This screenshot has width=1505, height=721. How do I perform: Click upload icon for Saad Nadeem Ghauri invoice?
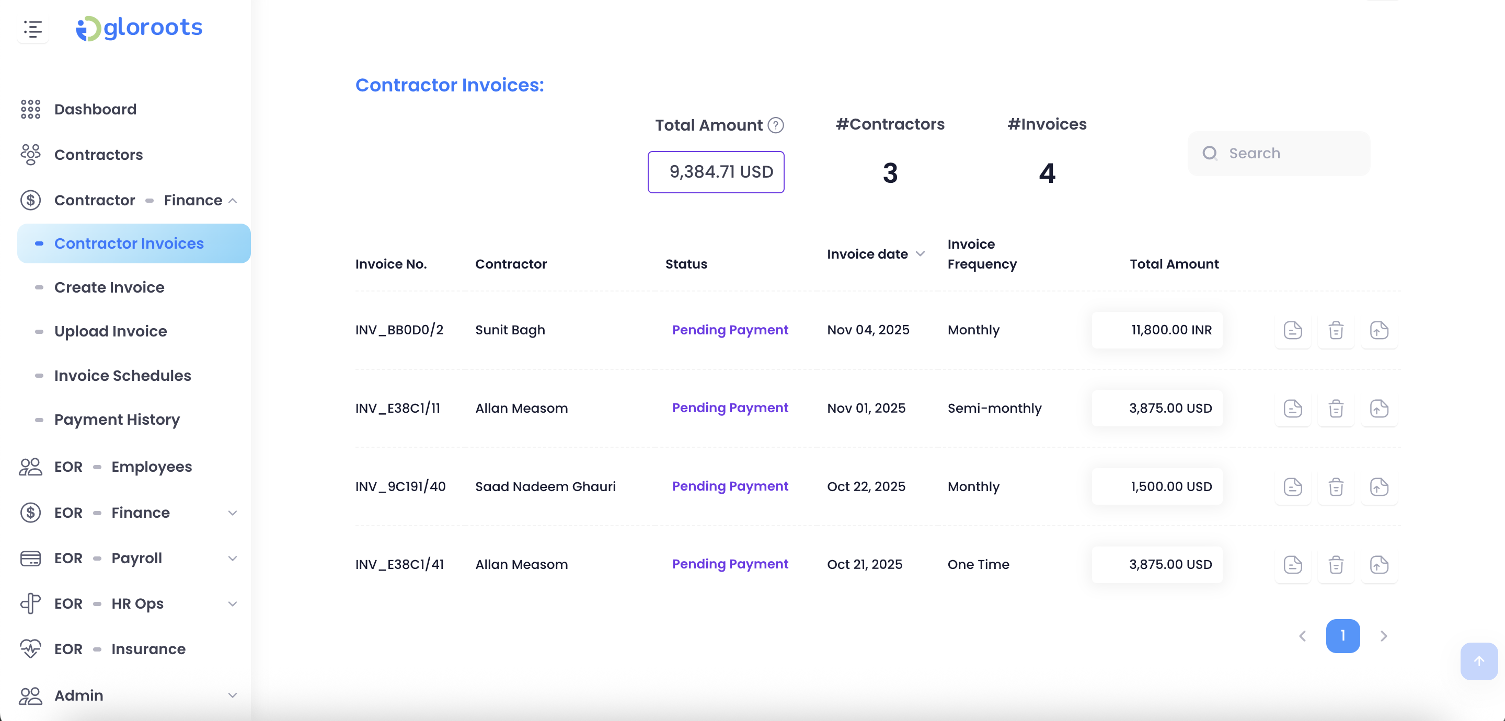click(x=1379, y=486)
